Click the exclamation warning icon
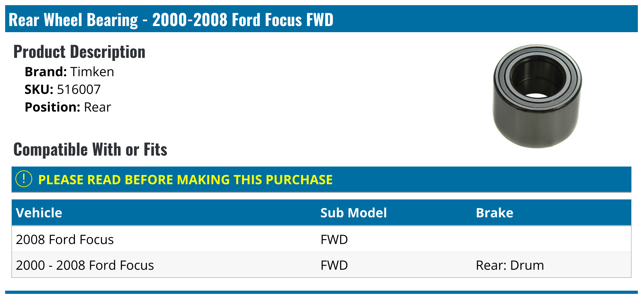The width and height of the screenshot is (643, 299). (x=24, y=179)
